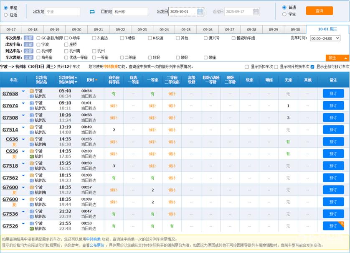Click the orange 查询 search button

point(319,11)
